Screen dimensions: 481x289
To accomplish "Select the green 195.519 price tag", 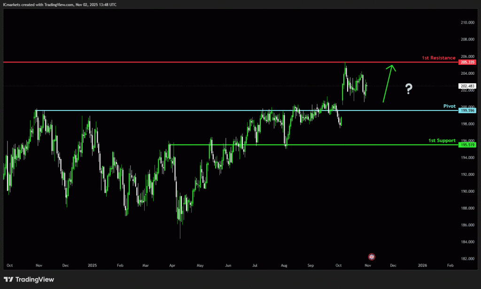I will (467, 145).
